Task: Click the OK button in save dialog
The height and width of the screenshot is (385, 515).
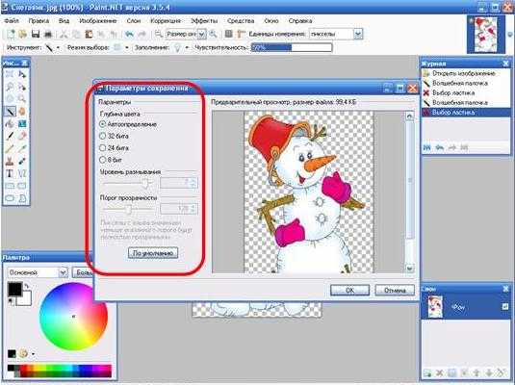Action: [x=349, y=290]
